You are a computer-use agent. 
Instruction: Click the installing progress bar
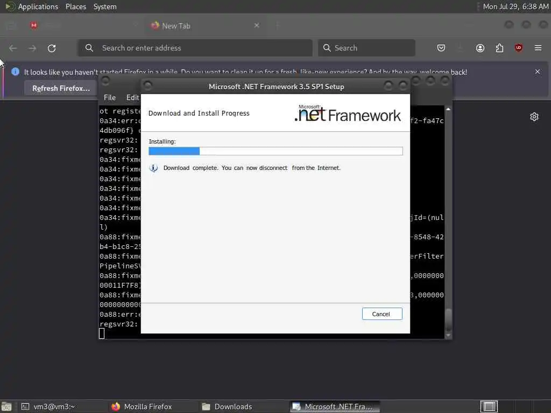point(275,151)
